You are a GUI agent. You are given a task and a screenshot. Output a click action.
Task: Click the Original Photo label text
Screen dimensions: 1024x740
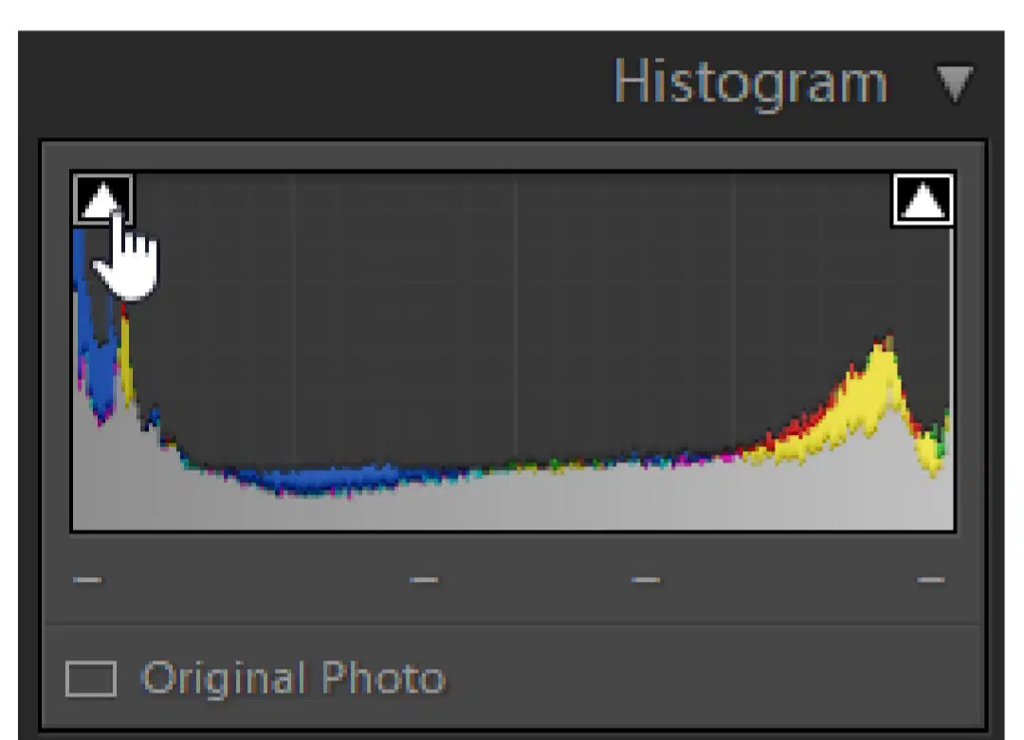pyautogui.click(x=293, y=678)
